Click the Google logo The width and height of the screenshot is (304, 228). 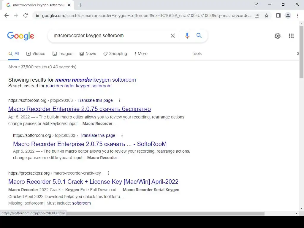pyautogui.click(x=20, y=36)
